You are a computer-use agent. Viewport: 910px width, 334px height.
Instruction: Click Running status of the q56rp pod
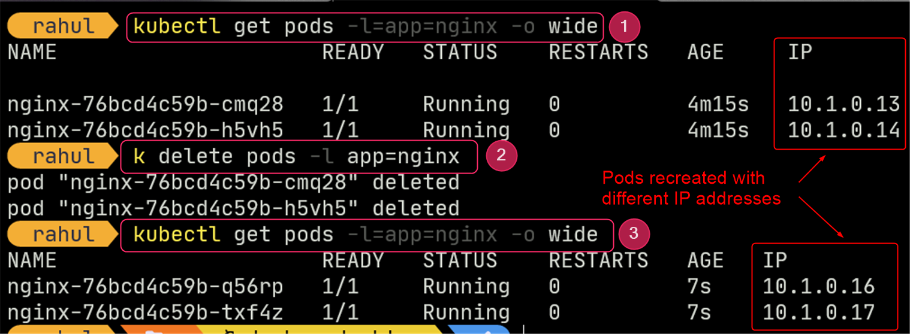[x=466, y=287]
